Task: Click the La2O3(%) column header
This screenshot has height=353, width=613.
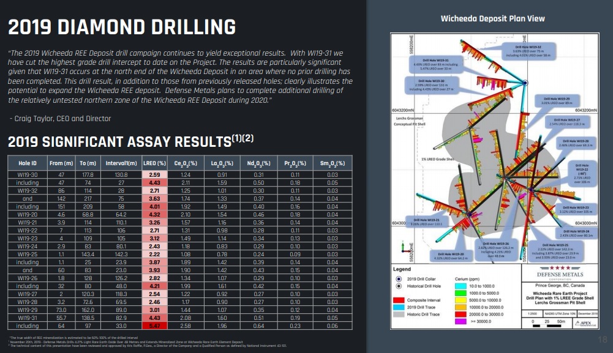Action: click(222, 163)
